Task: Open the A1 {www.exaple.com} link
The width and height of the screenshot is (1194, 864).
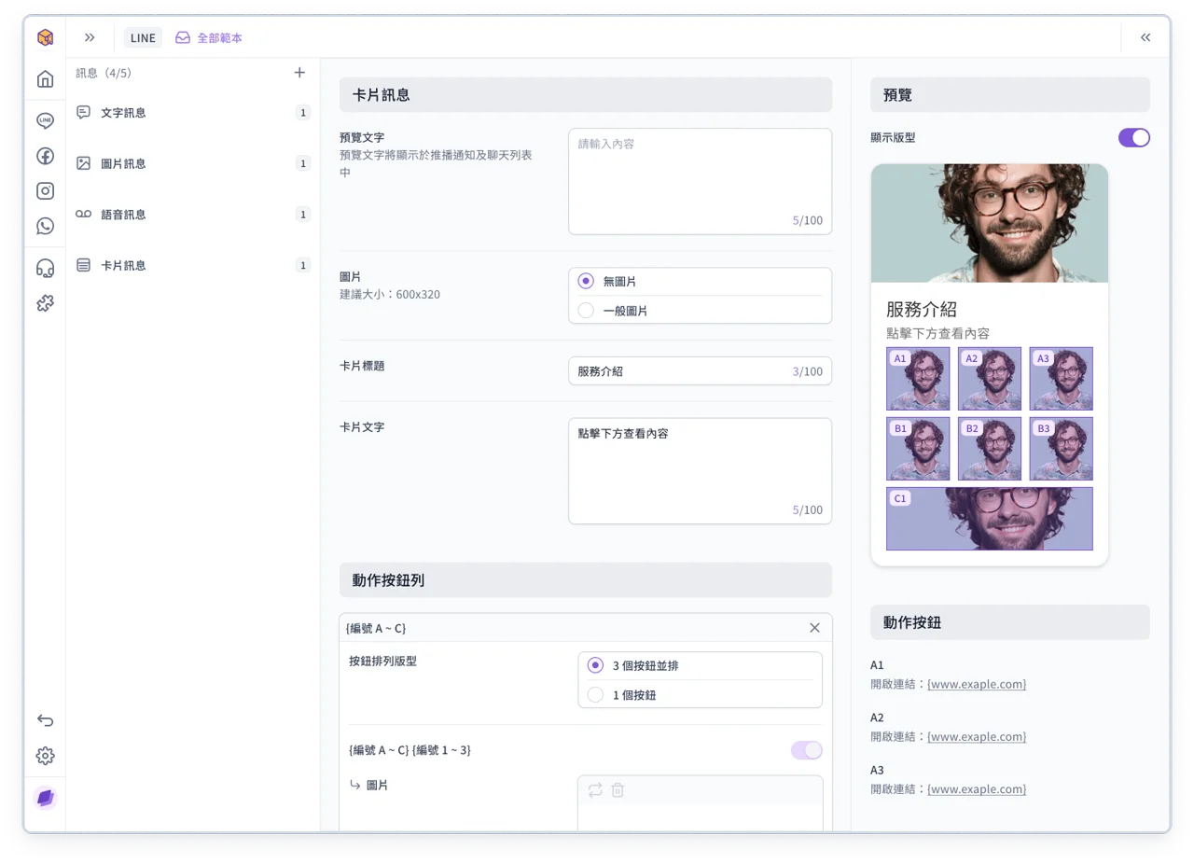Action: (x=977, y=684)
